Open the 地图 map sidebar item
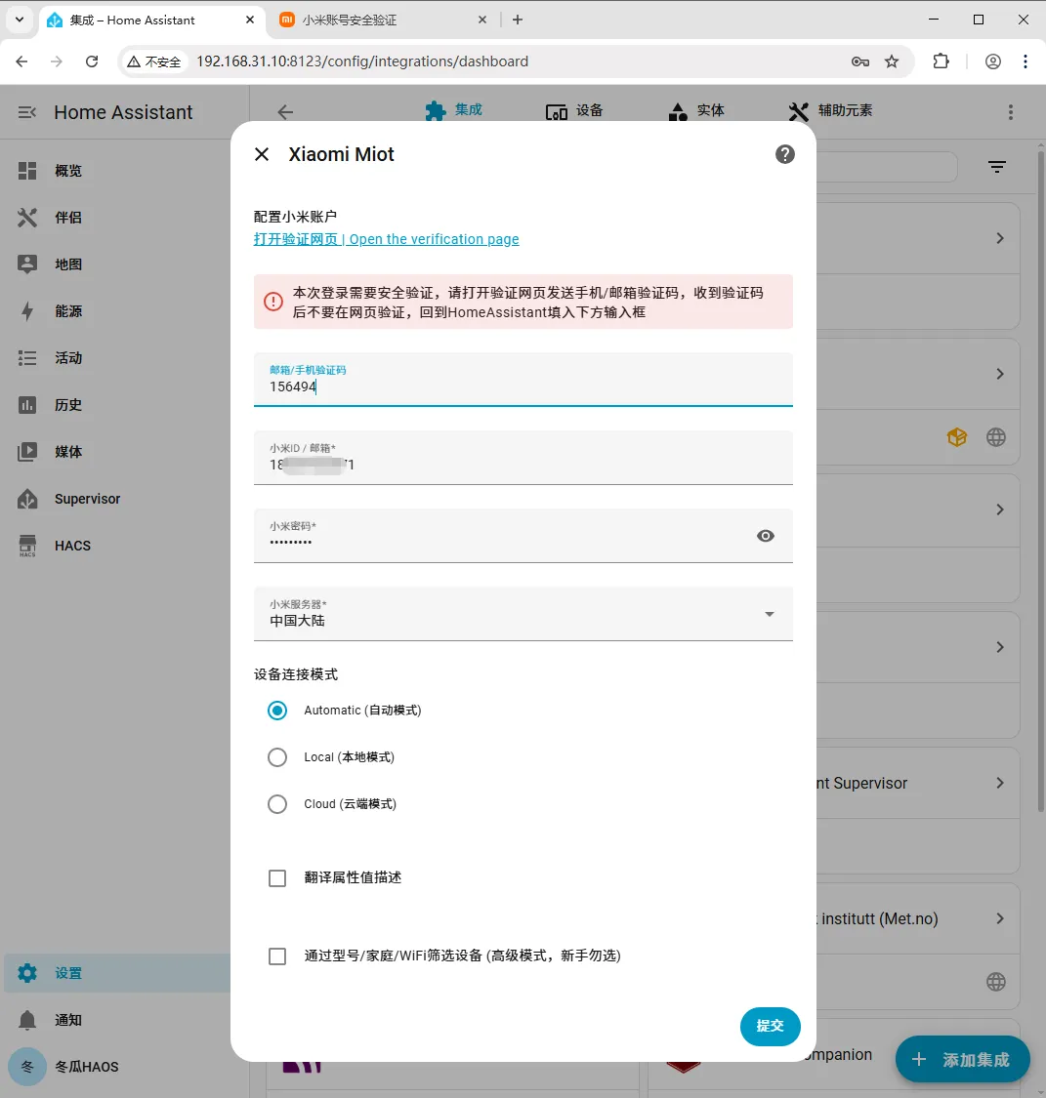 (116, 264)
